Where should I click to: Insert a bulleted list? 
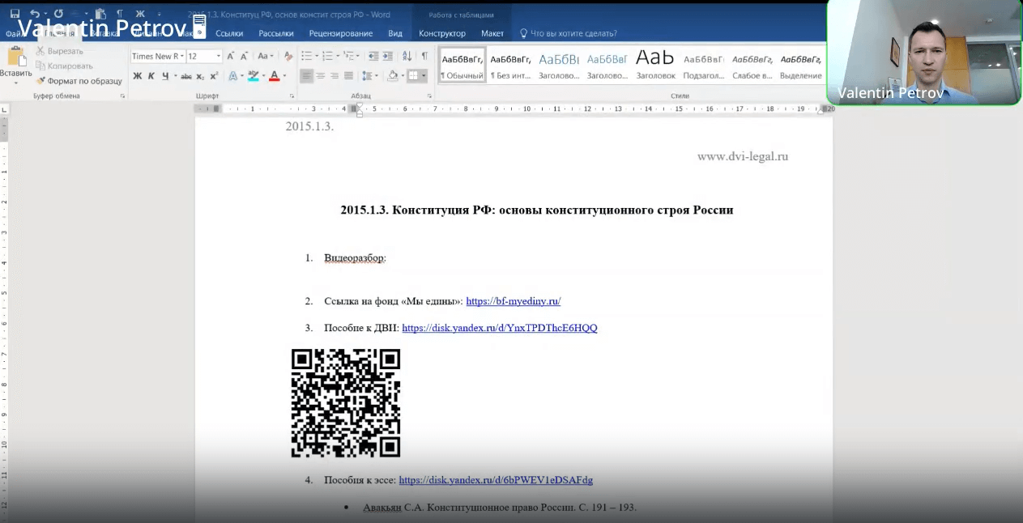pyautogui.click(x=306, y=56)
